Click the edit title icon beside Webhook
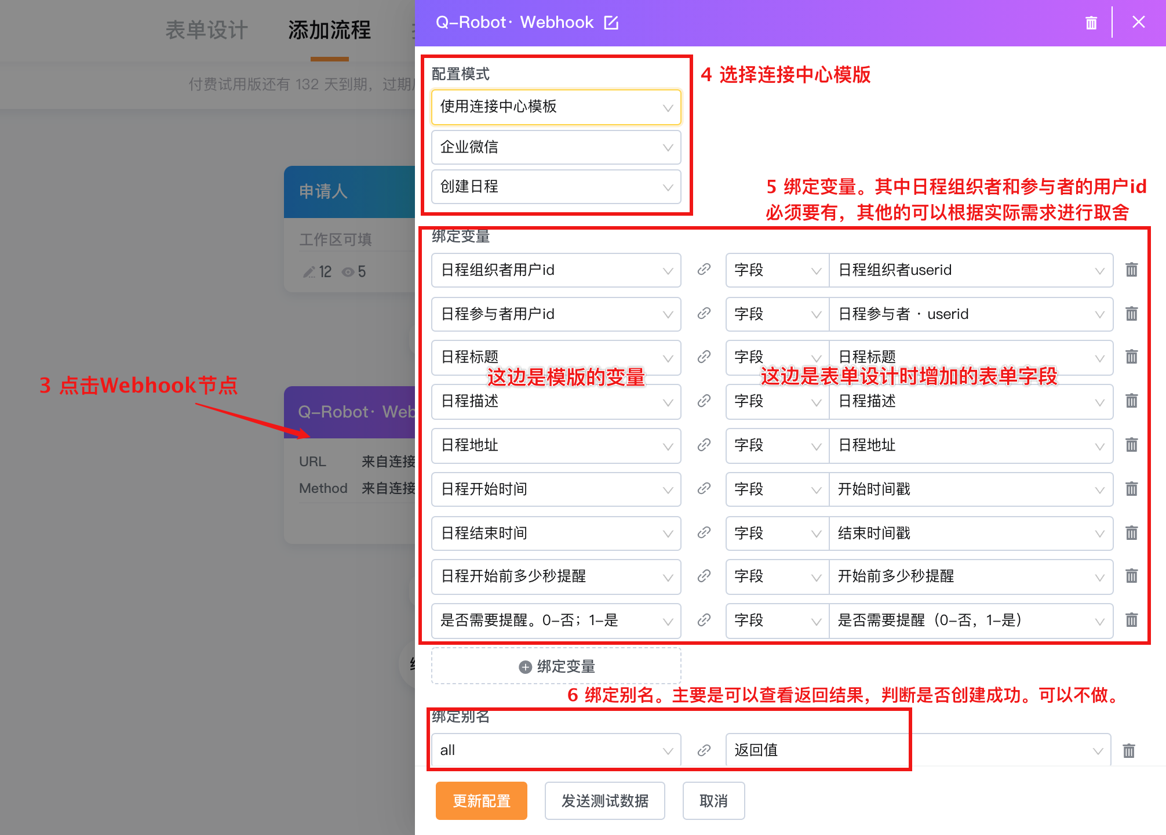Screen dimensions: 1166x835 point(611,23)
